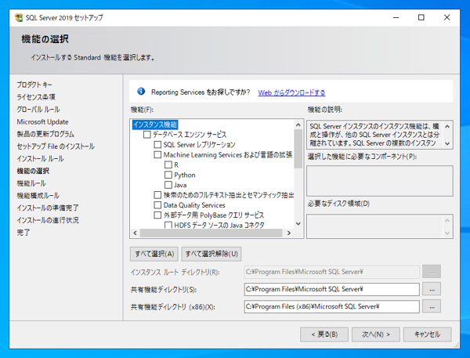470x358 pixels.
Task: Select 機能構成ルール step in sidebar
Action: click(38, 196)
